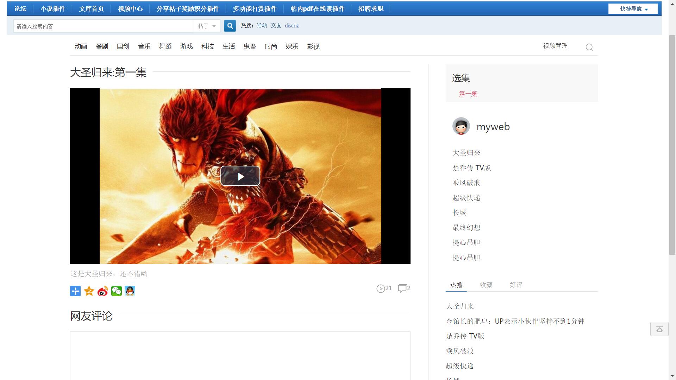676x380 pixels.
Task: Click the play count icon showing 21
Action: (x=381, y=289)
